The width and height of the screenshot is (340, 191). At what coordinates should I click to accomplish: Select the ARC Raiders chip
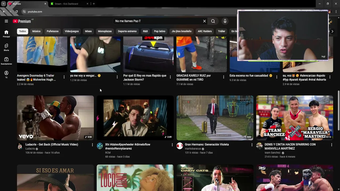click(x=205, y=31)
